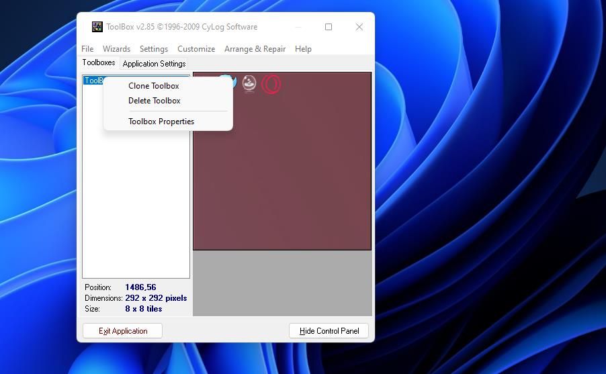
Task: Switch to the Application Settings tab
Action: 154,63
